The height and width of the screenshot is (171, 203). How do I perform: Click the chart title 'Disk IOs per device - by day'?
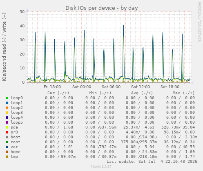(x=102, y=8)
